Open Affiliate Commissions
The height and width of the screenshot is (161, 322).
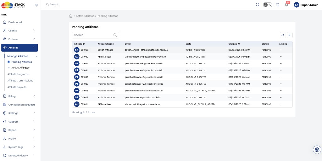click(20, 81)
